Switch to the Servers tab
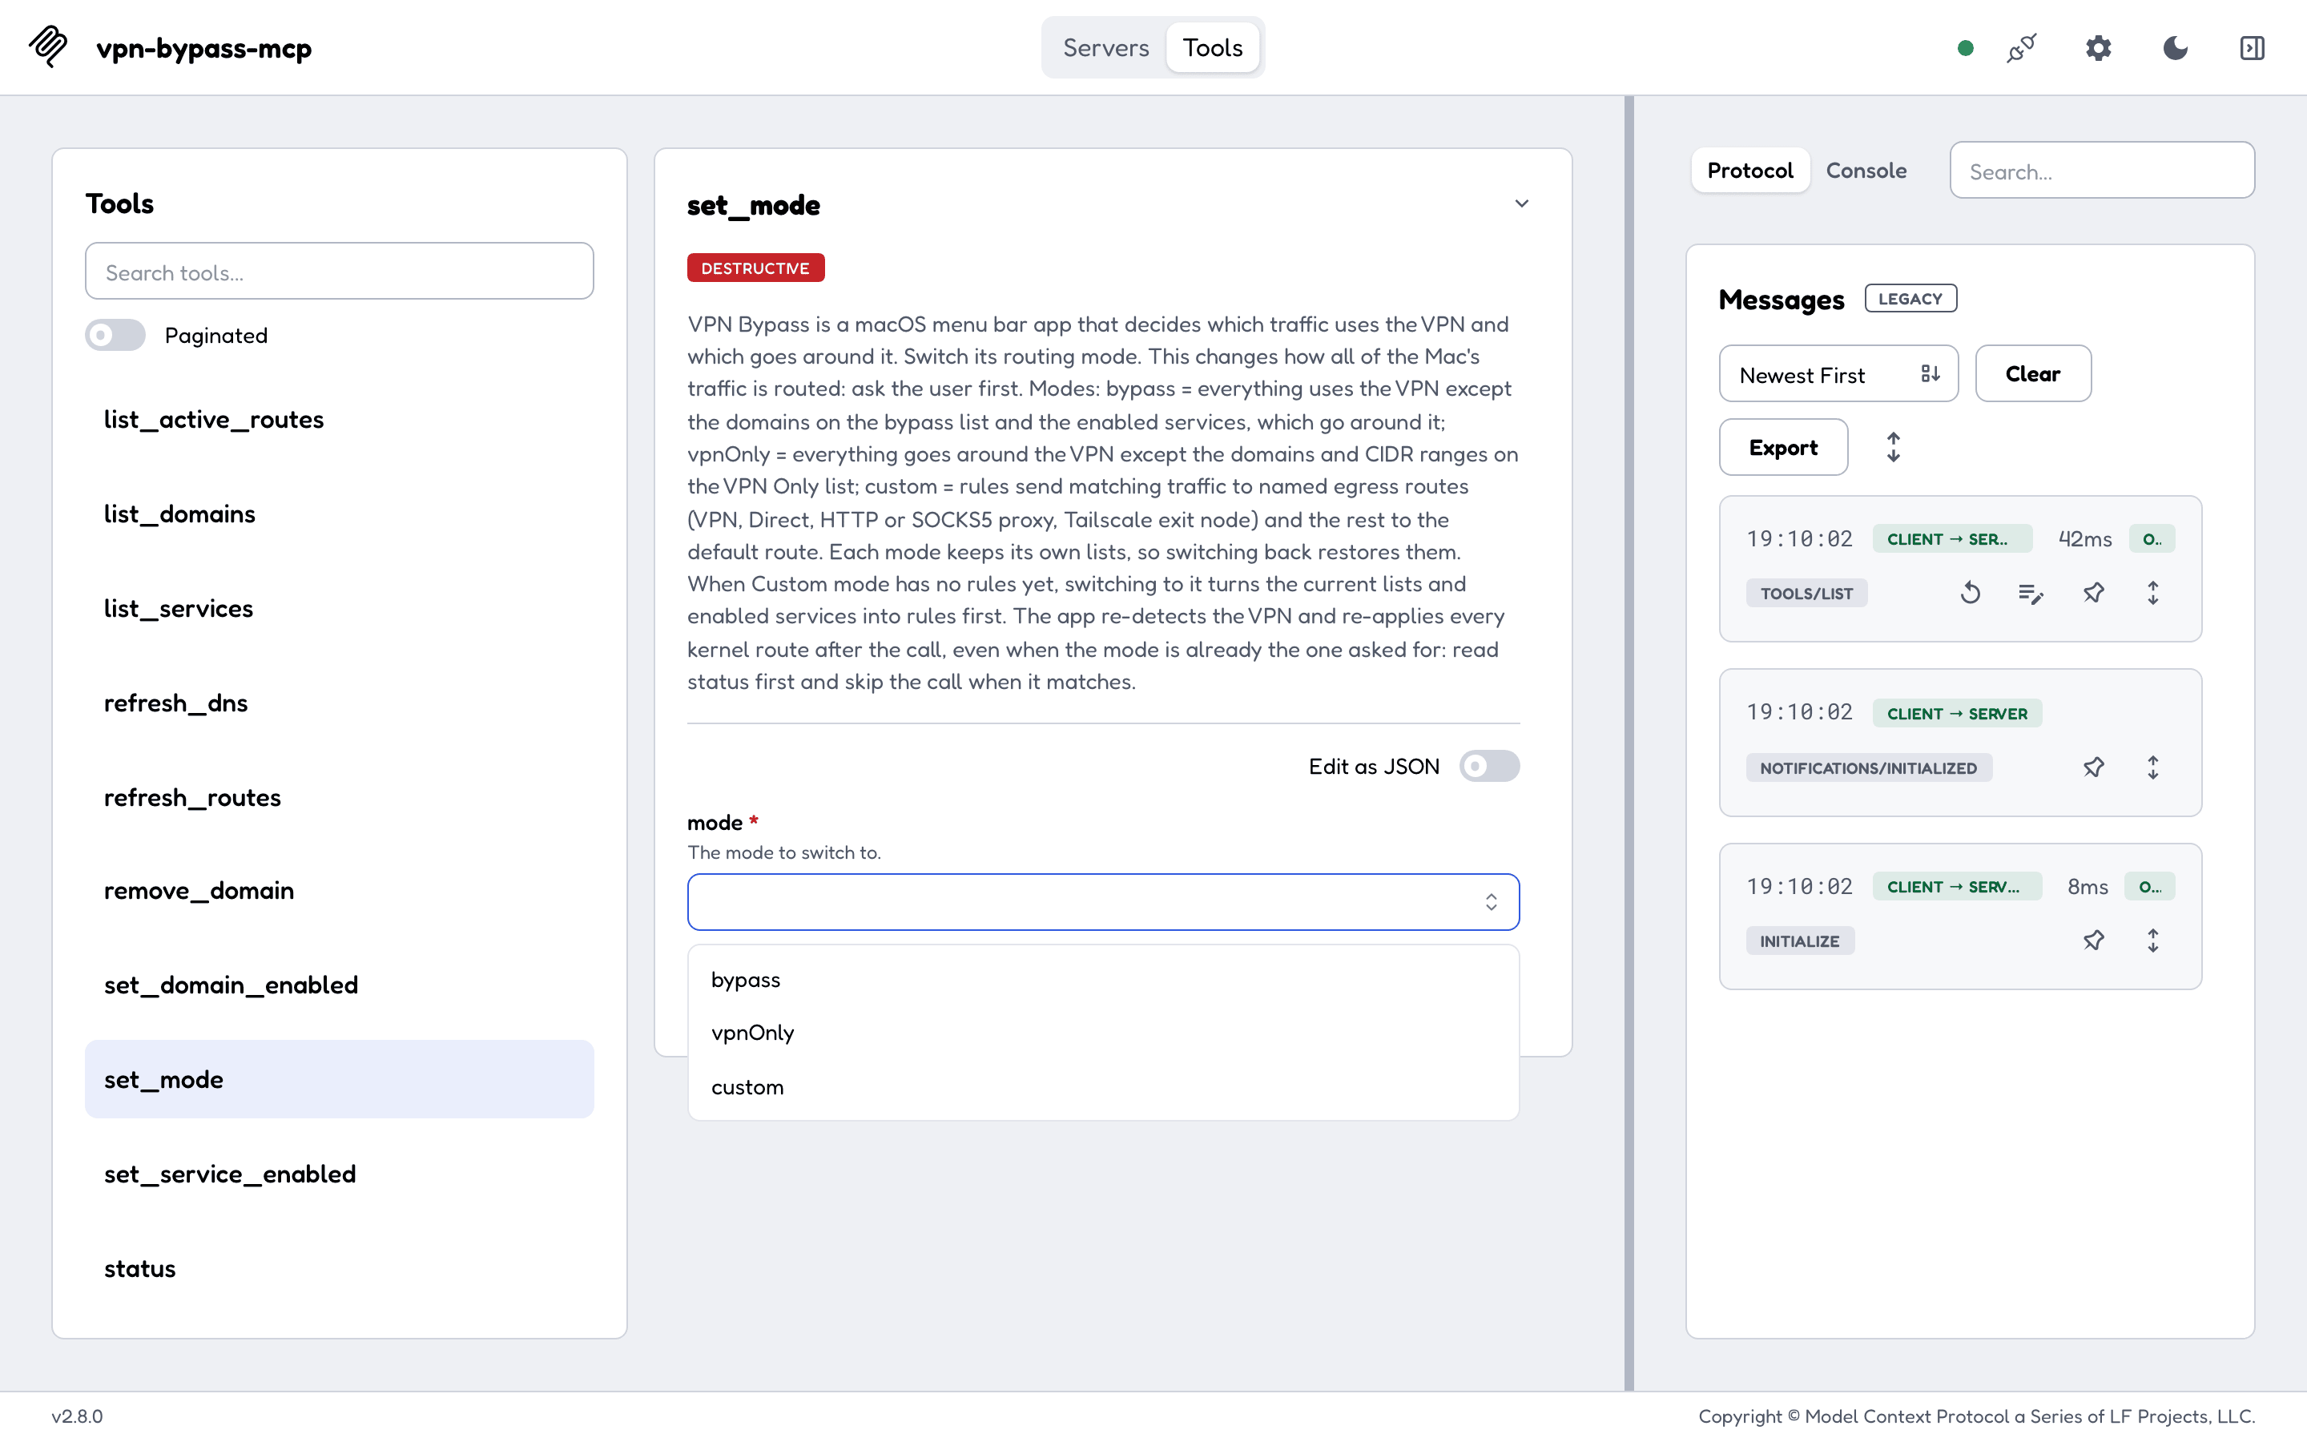Viewport: 2307px width, 1442px height. [1105, 48]
